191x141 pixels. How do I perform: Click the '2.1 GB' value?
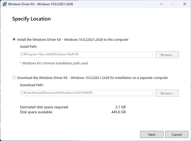pos(120,107)
